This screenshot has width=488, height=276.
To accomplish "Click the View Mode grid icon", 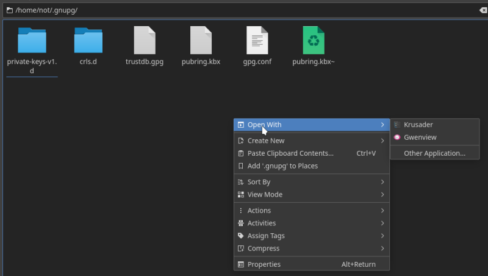I will (241, 195).
